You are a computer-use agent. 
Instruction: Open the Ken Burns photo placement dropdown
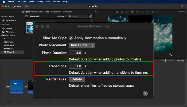click(82, 45)
